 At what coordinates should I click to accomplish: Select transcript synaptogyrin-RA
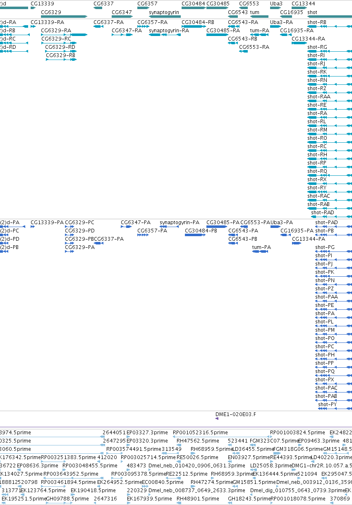[169, 31]
